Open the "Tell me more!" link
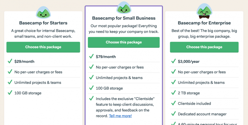248x125 pixels. point(120,116)
